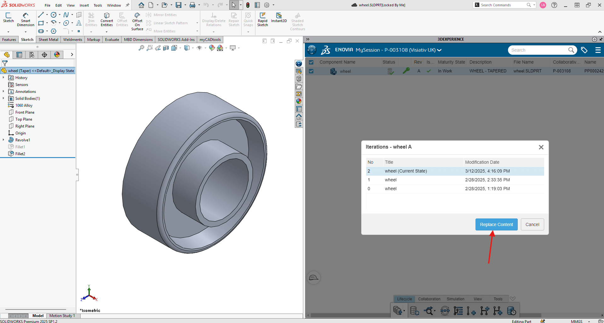Select Zoom to Fit in view toolbar
Image resolution: width=604 pixels, height=323 pixels.
click(141, 48)
